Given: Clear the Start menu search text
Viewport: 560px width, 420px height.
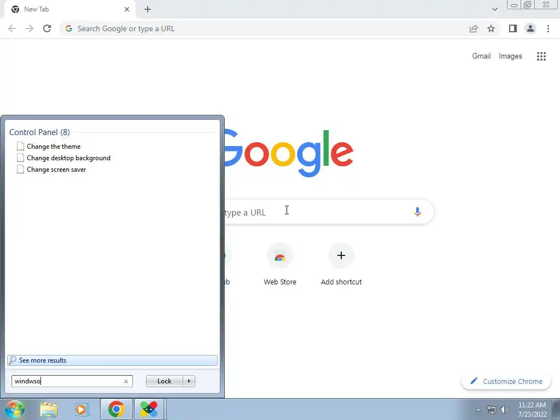Looking at the screenshot, I should click(126, 381).
